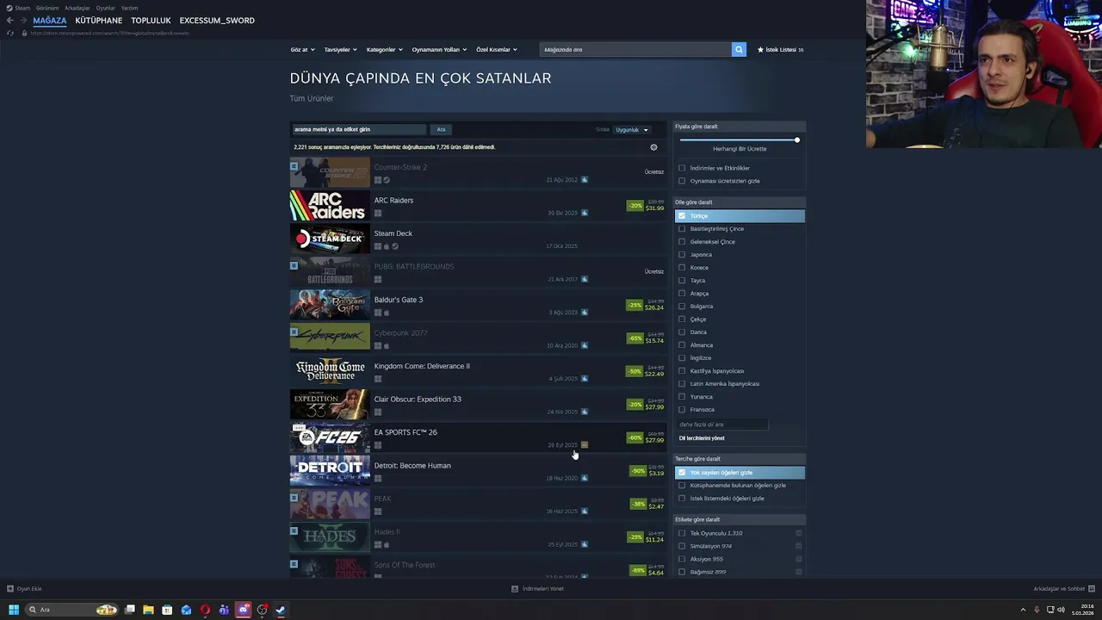Expand Oynamanın Yolları dropdown menu

tap(438, 49)
